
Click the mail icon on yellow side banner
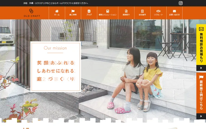pyautogui.click(x=201, y=29)
